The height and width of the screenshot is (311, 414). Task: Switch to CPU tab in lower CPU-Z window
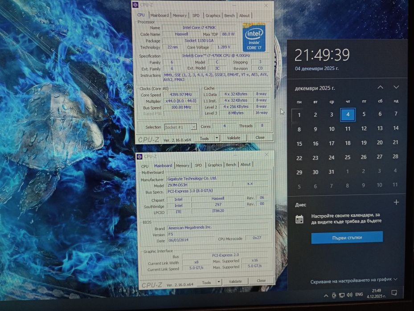(145, 166)
